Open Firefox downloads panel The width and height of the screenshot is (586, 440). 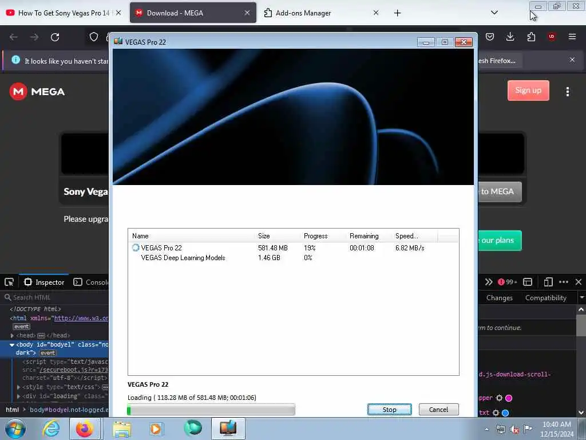coord(510,37)
